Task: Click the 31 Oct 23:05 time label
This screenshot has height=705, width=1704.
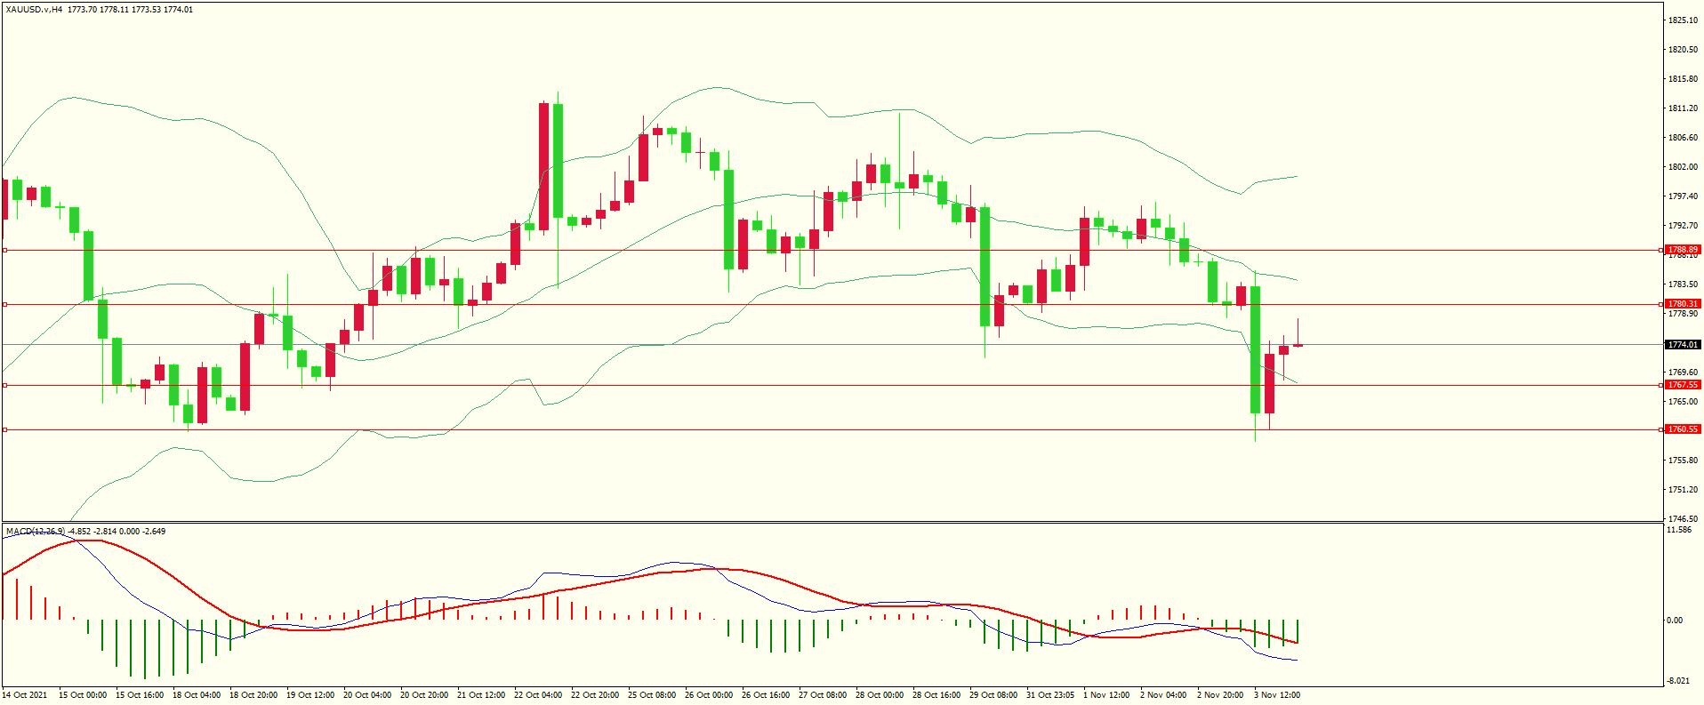Action: coord(1050,695)
